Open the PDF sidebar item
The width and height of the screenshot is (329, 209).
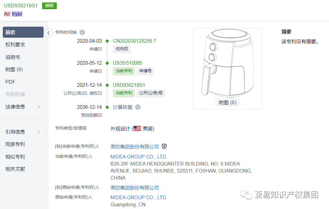[10, 82]
